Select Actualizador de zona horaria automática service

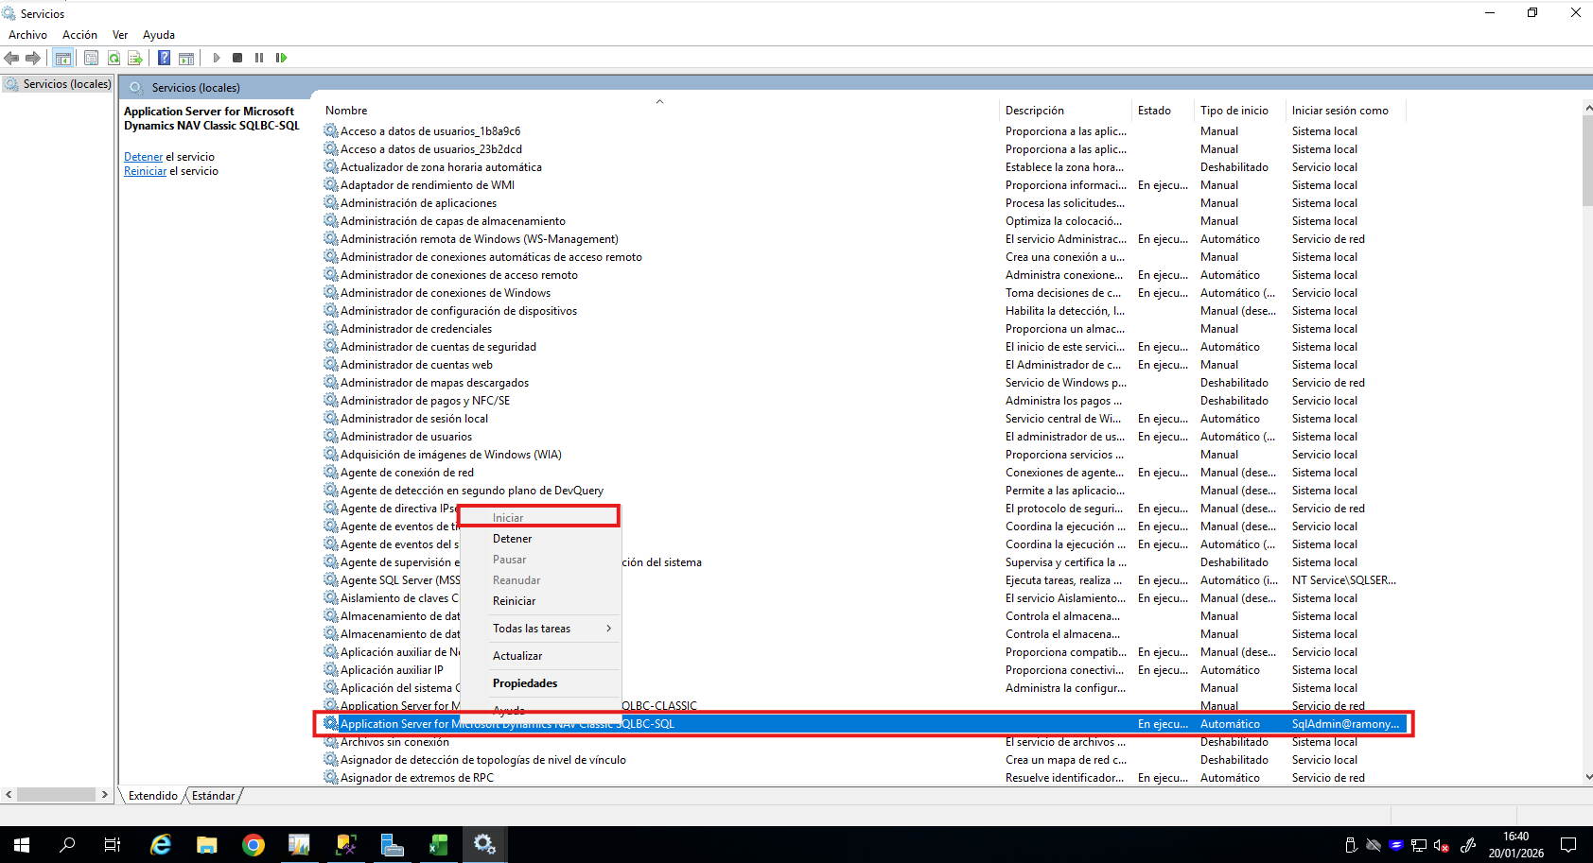(x=441, y=167)
